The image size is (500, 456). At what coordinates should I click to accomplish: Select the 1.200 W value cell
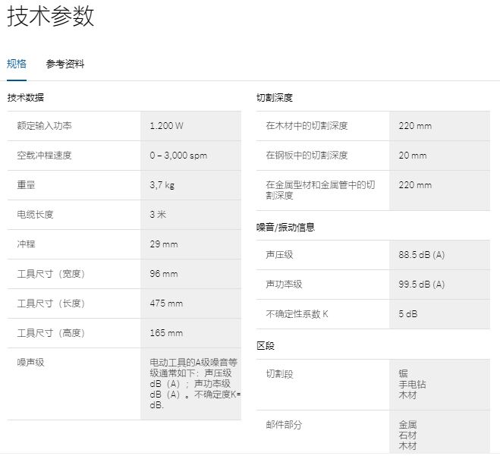[x=166, y=126]
